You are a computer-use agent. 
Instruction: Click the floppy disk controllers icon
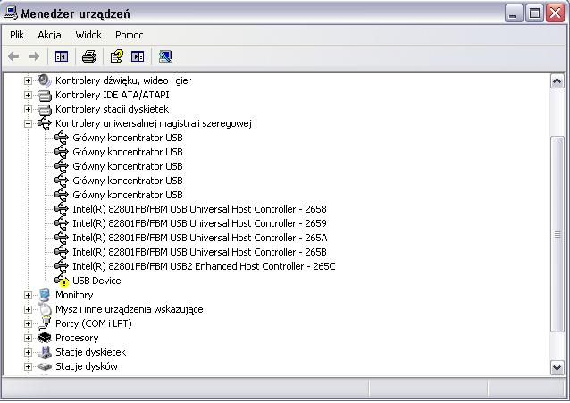[45, 109]
